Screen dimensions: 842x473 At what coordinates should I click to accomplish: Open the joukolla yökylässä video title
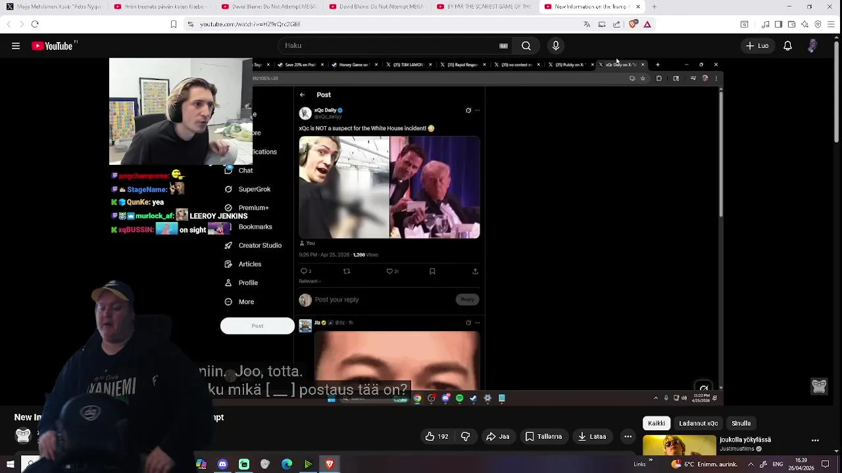745,439
